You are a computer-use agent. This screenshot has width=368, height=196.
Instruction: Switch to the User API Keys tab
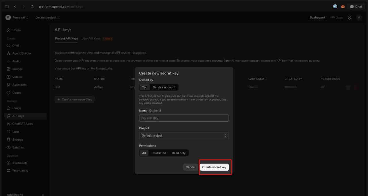(x=91, y=39)
